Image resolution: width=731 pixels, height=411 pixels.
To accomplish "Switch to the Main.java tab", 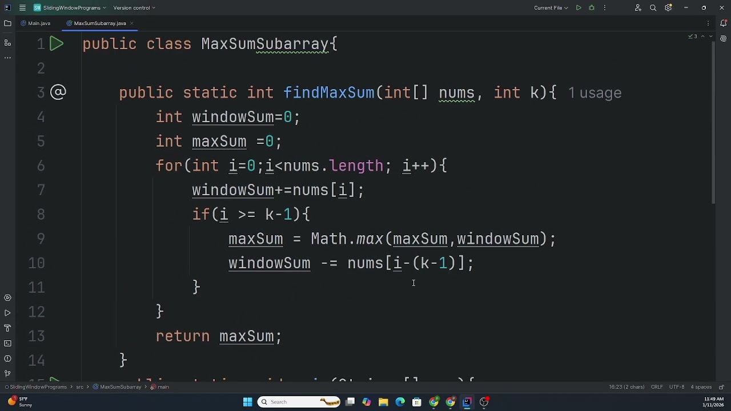I will (x=35, y=23).
